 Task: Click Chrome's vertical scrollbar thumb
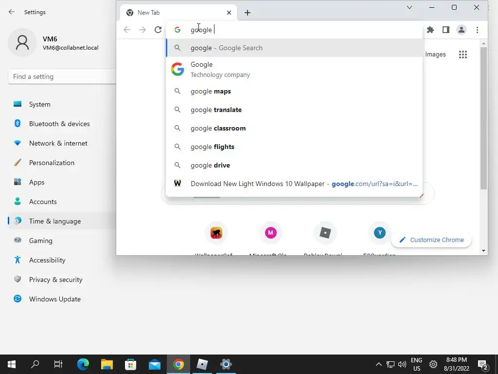coord(483,118)
